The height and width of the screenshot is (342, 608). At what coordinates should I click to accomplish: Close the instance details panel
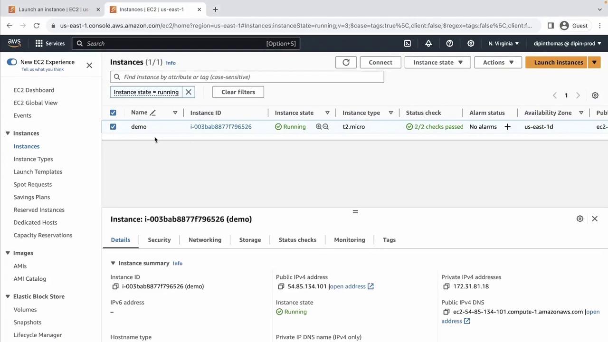[x=595, y=218]
